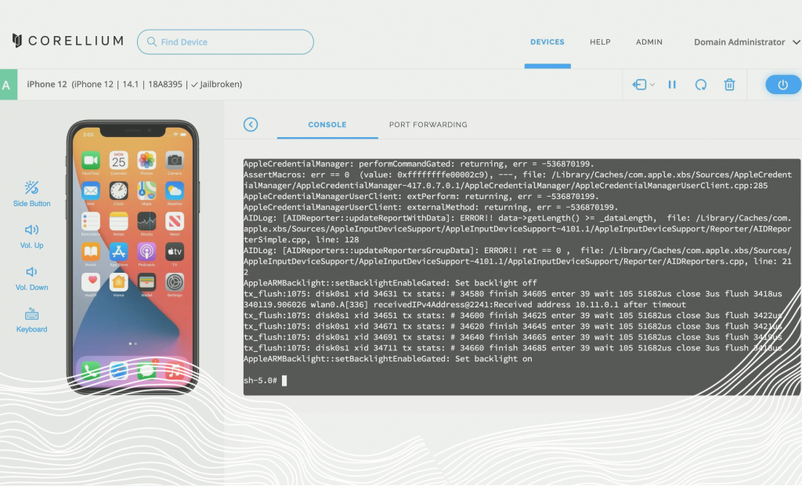
Task: Open the virtual Keyboard control
Action: pyautogui.click(x=31, y=321)
